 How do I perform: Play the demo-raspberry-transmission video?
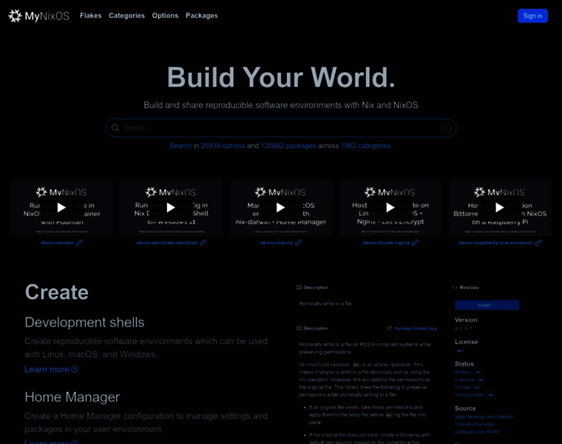(499, 207)
